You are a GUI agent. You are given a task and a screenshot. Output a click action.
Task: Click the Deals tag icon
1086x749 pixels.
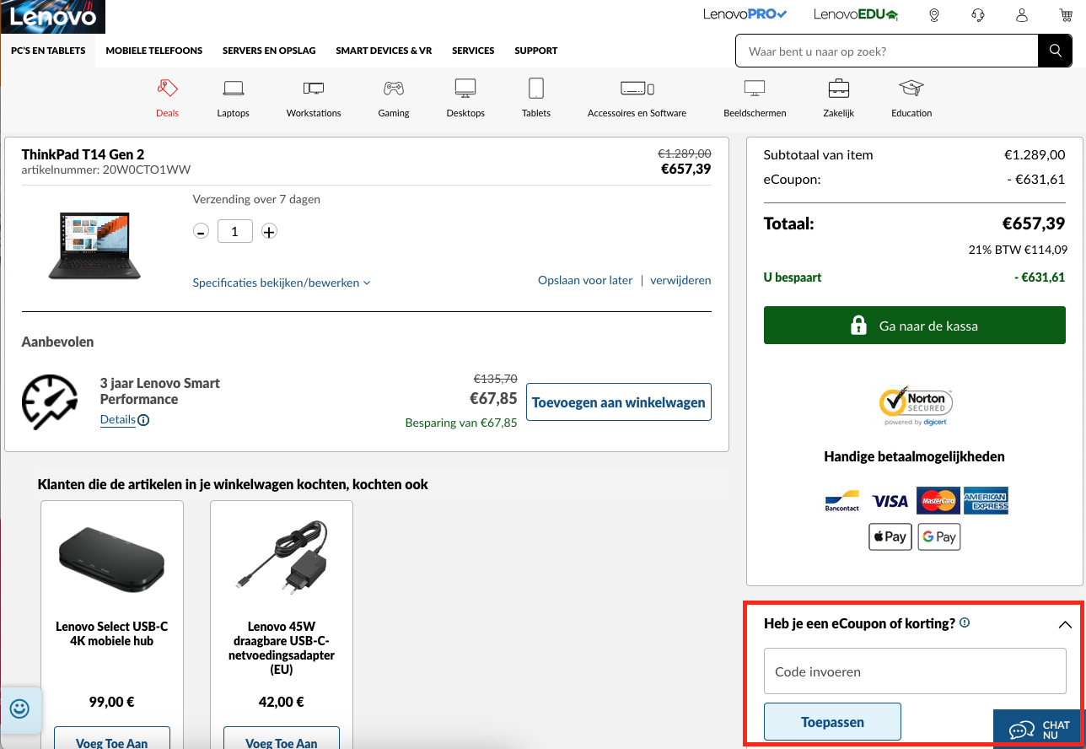[x=167, y=88]
